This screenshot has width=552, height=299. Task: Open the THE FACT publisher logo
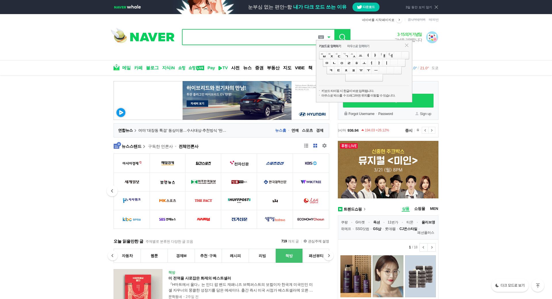click(203, 201)
